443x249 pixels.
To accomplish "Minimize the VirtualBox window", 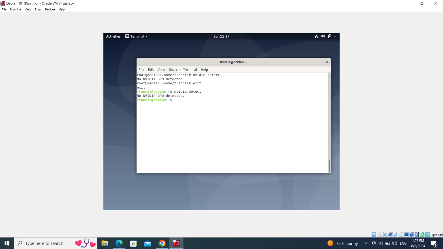I will tap(409, 3).
